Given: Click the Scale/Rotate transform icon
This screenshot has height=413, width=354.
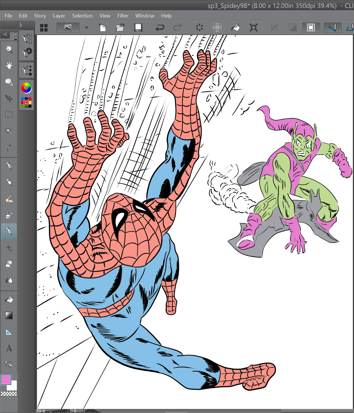Looking at the screenshot, I should point(253,28).
